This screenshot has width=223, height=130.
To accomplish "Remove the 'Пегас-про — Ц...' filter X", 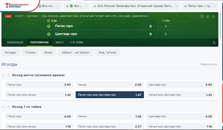I will tap(185, 6).
